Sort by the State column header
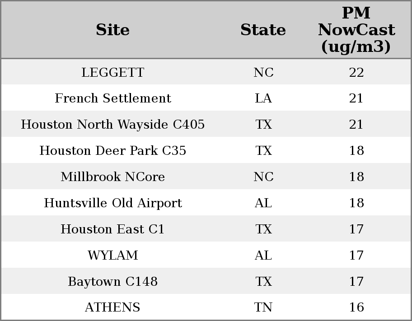 (x=263, y=30)
